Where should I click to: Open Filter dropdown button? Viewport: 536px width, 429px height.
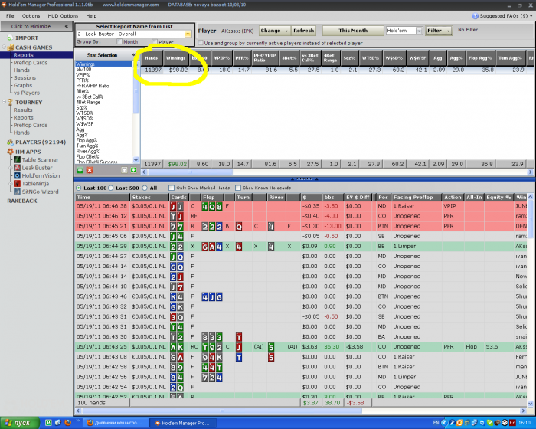point(439,31)
